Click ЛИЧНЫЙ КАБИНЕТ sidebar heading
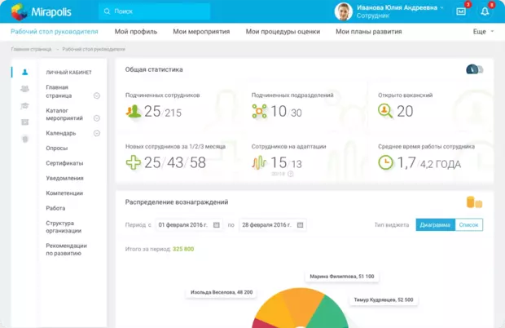Image resolution: width=505 pixels, height=328 pixels. [x=68, y=73]
